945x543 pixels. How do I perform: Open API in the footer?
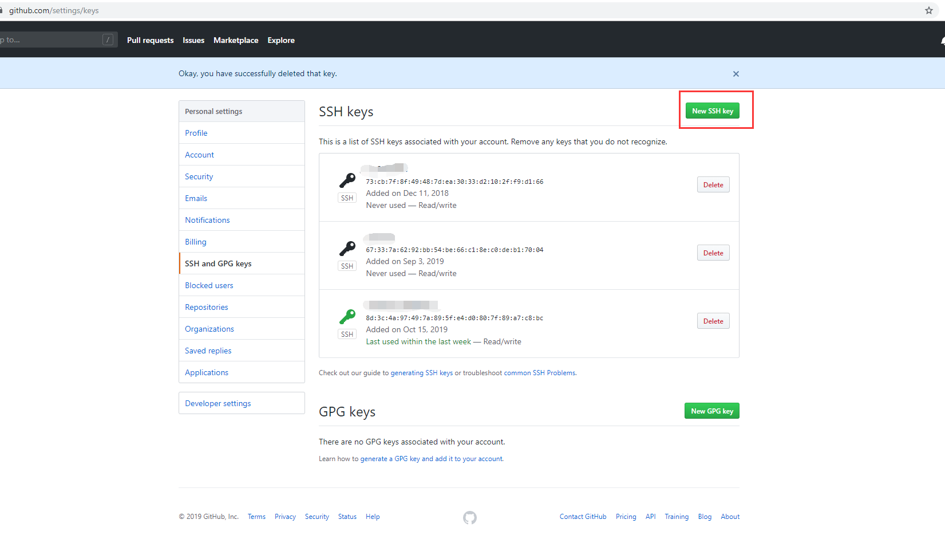[651, 517]
